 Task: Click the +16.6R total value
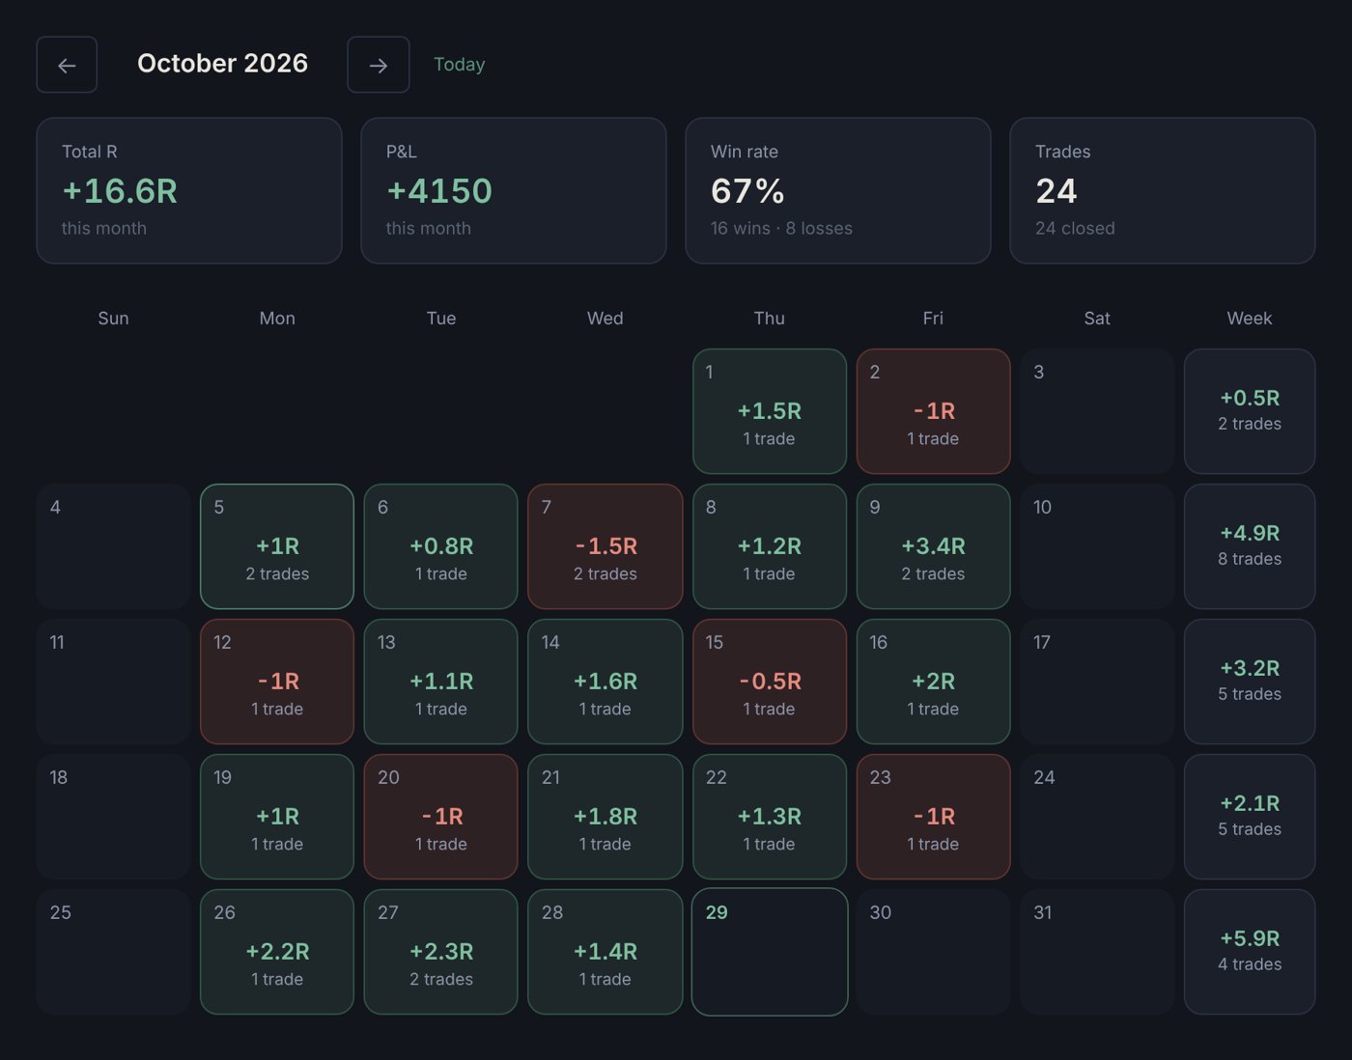(120, 191)
